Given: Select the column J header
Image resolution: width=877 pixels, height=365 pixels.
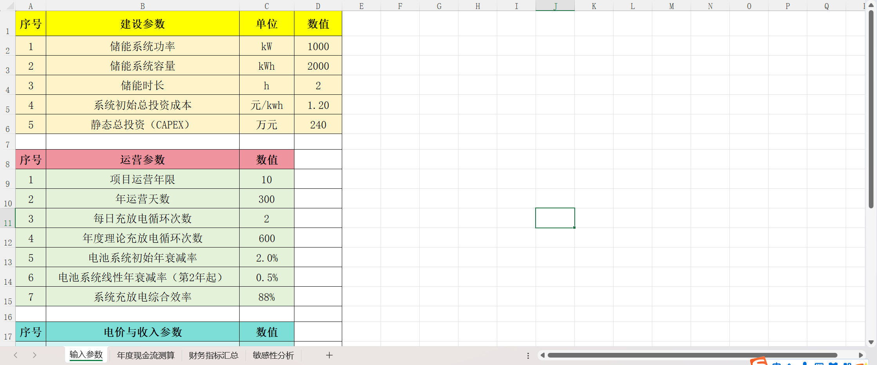Looking at the screenshot, I should 555,6.
